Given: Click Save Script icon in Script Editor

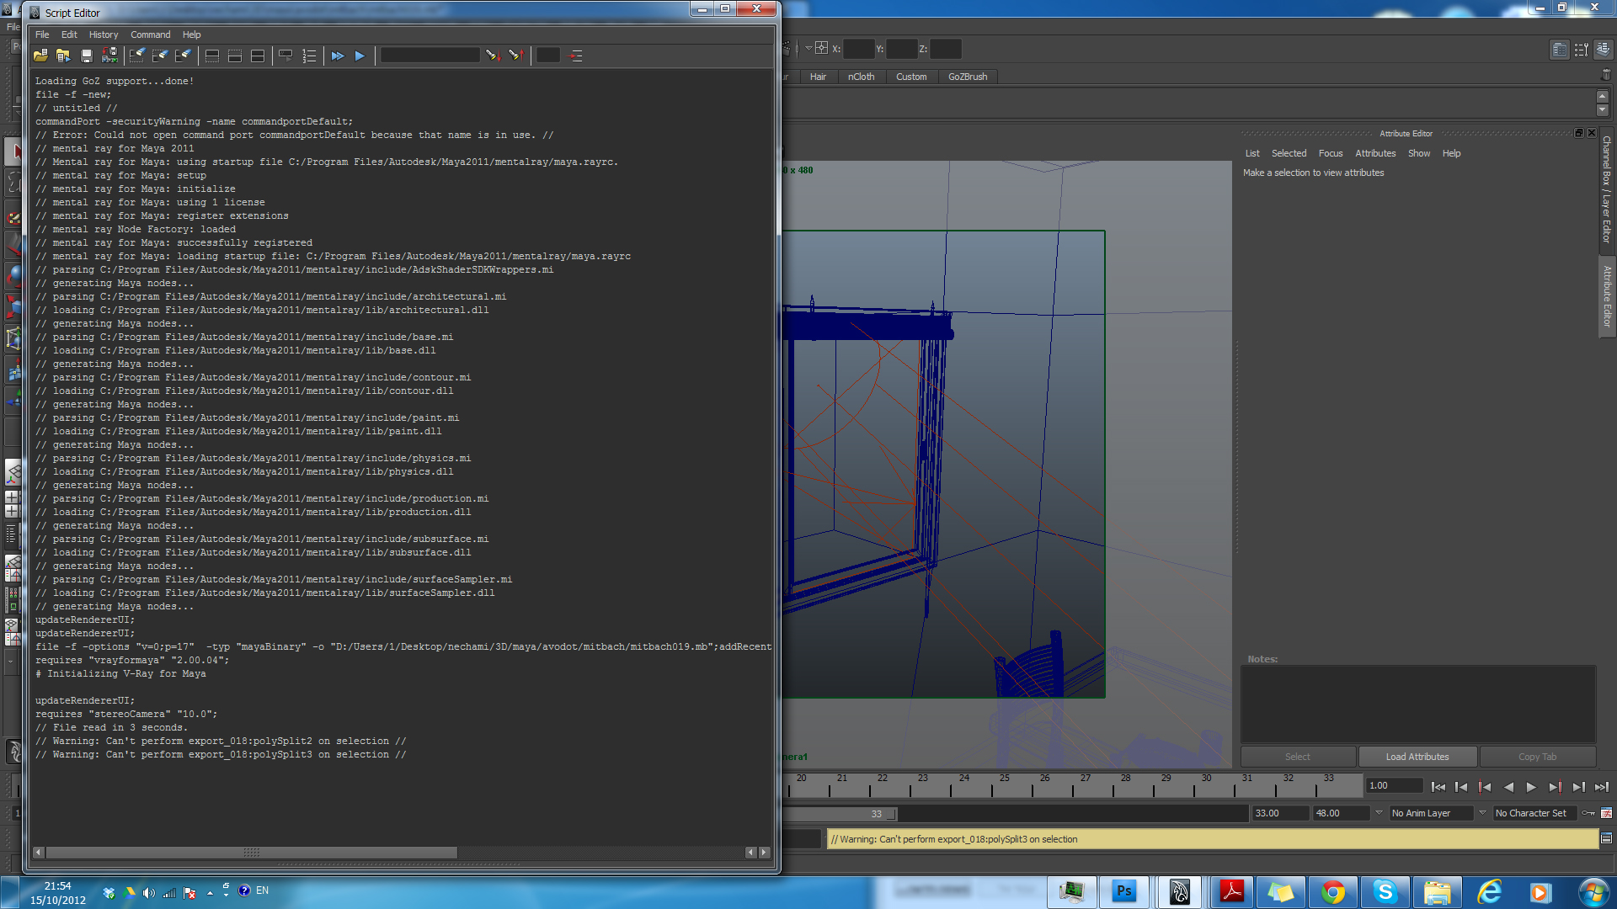Looking at the screenshot, I should [x=86, y=56].
